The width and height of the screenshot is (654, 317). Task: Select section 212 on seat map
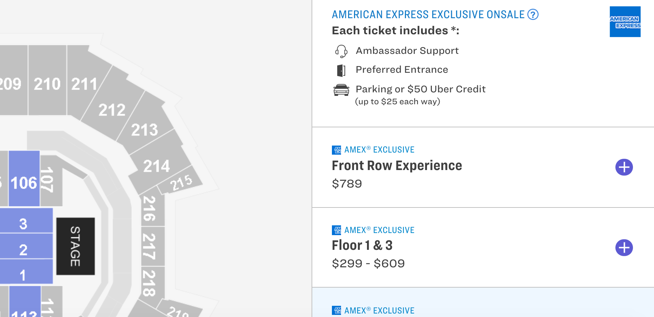pos(112,110)
